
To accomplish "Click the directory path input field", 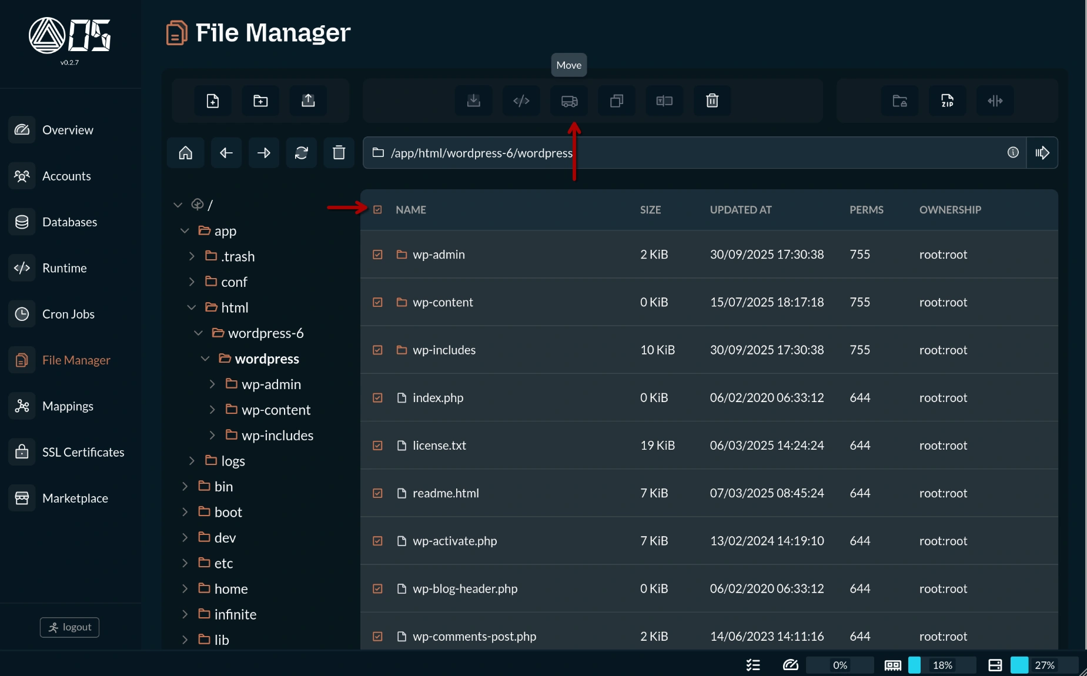I will (694, 153).
